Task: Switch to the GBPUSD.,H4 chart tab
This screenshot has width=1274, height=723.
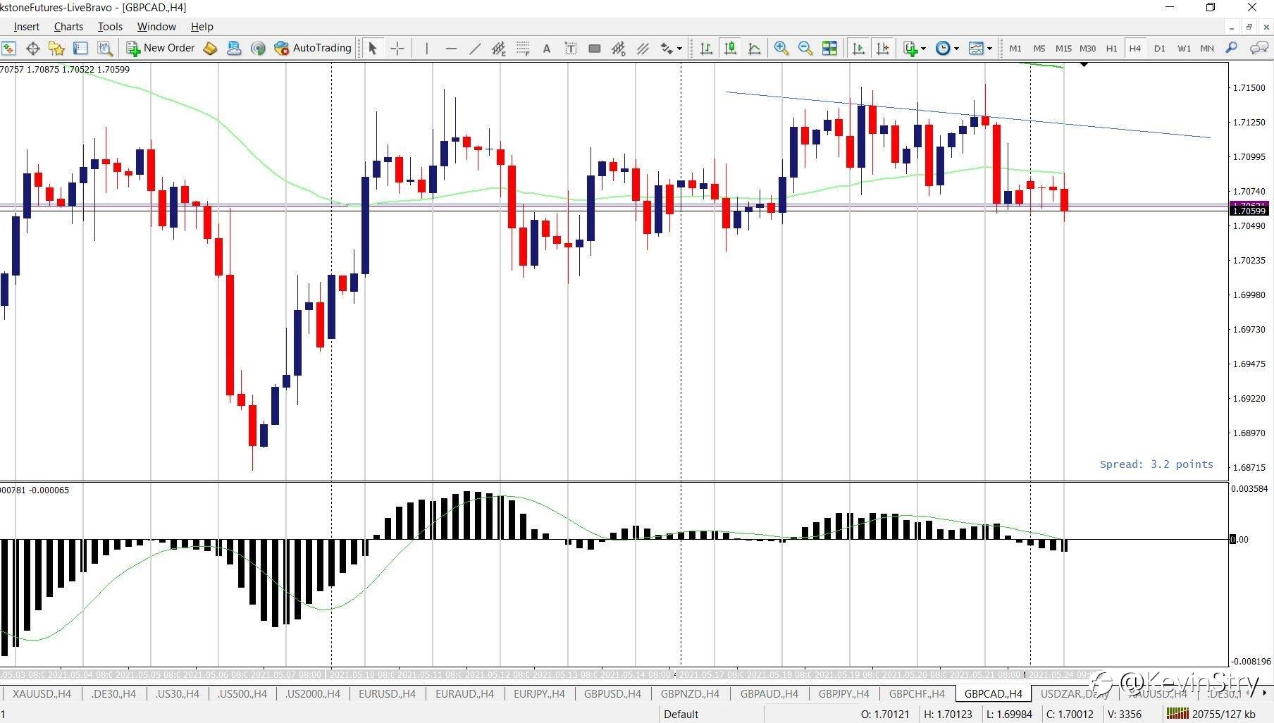Action: click(612, 694)
